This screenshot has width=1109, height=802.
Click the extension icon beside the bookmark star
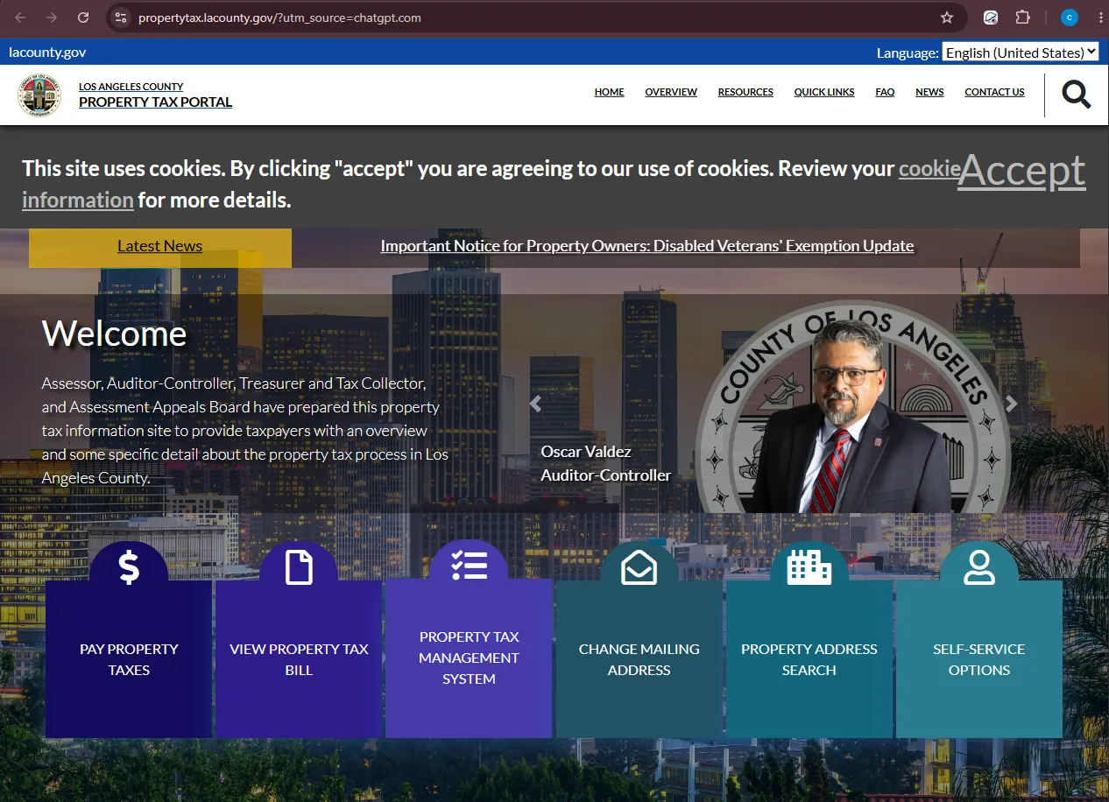(991, 18)
